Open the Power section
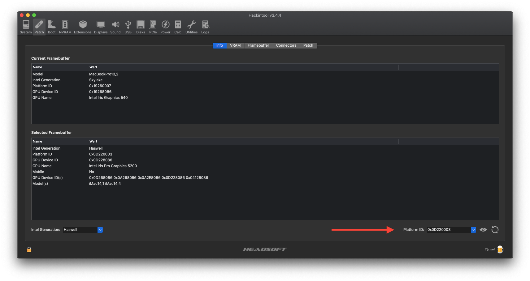The image size is (530, 281). [165, 27]
